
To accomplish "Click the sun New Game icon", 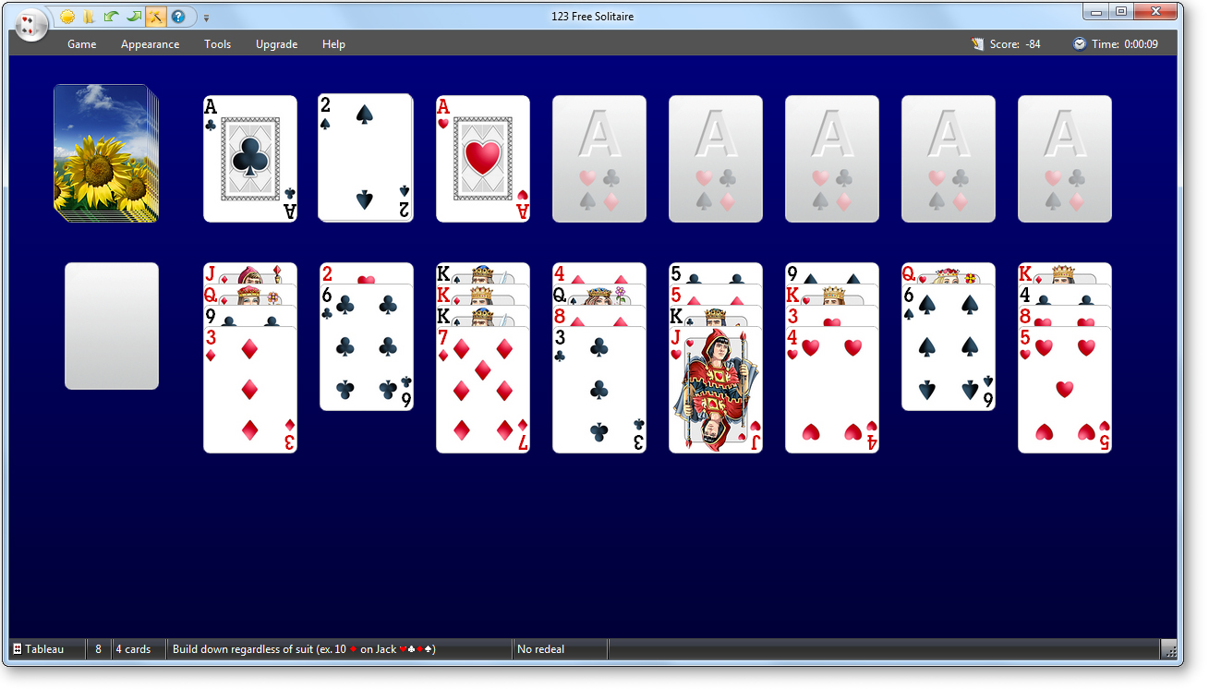I will pyautogui.click(x=67, y=17).
